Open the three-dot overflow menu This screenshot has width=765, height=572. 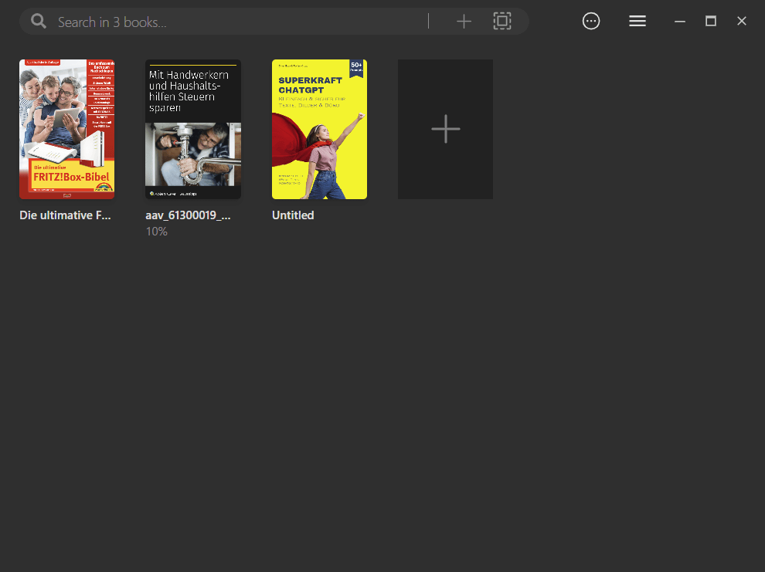tap(591, 21)
